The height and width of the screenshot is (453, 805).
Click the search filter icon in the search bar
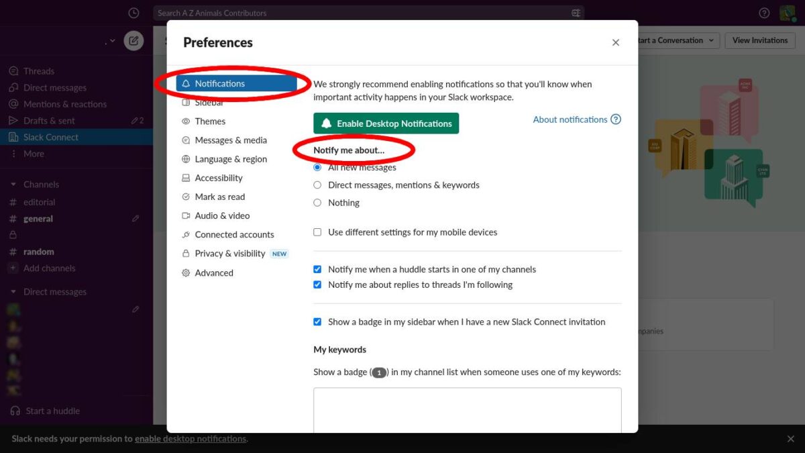[x=576, y=13]
